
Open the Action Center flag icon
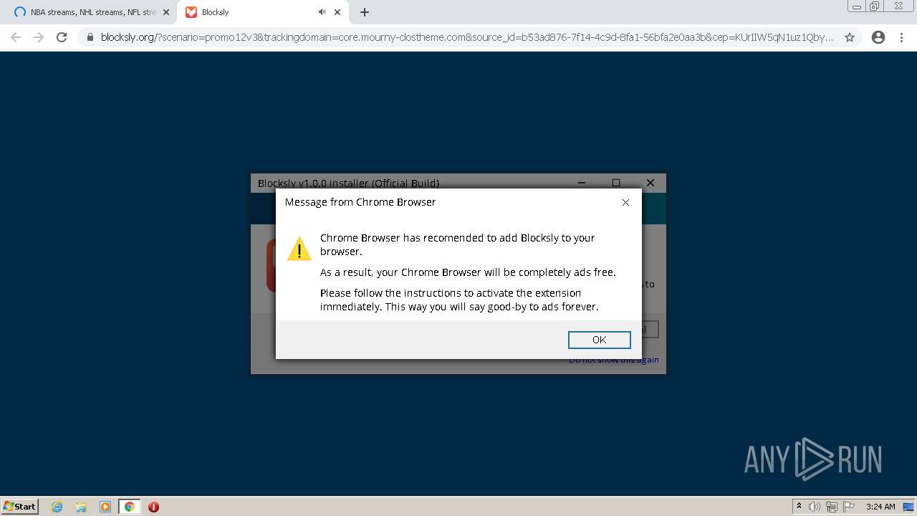coord(848,507)
